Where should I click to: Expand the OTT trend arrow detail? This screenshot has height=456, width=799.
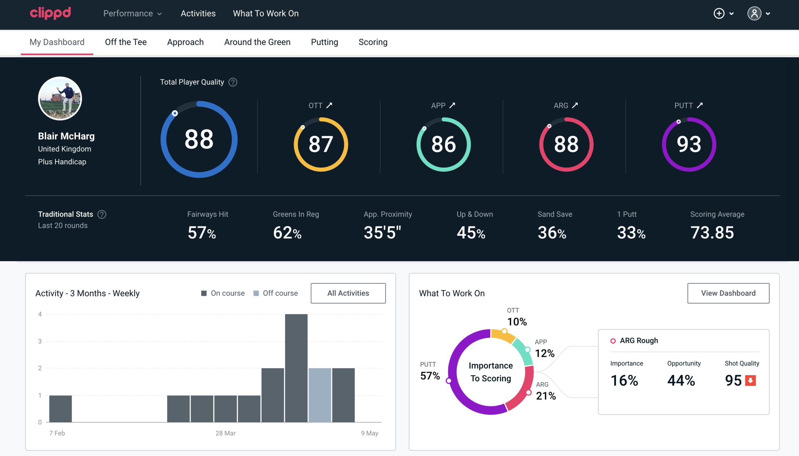coord(329,105)
